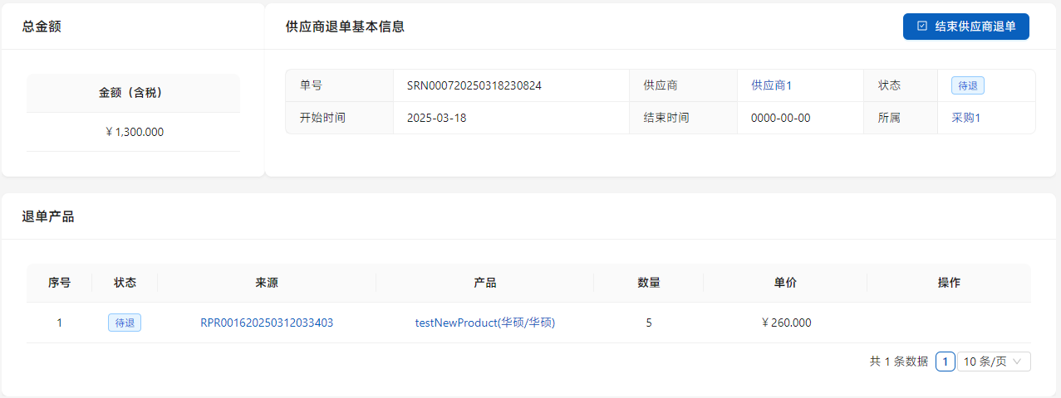1061x398 pixels.
Task: Click the dropdown arrow beside 10 条/页
Action: (x=1018, y=362)
